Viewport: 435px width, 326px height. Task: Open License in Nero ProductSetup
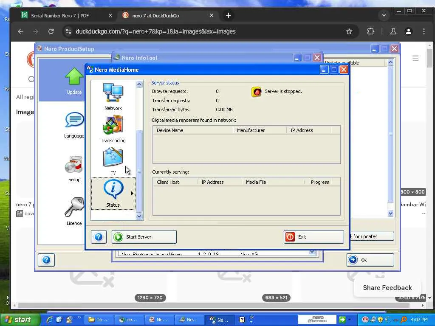[74, 212]
